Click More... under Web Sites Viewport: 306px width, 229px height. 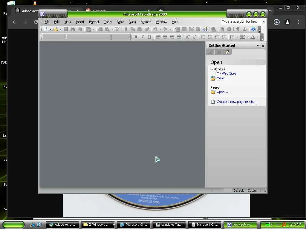click(222, 78)
